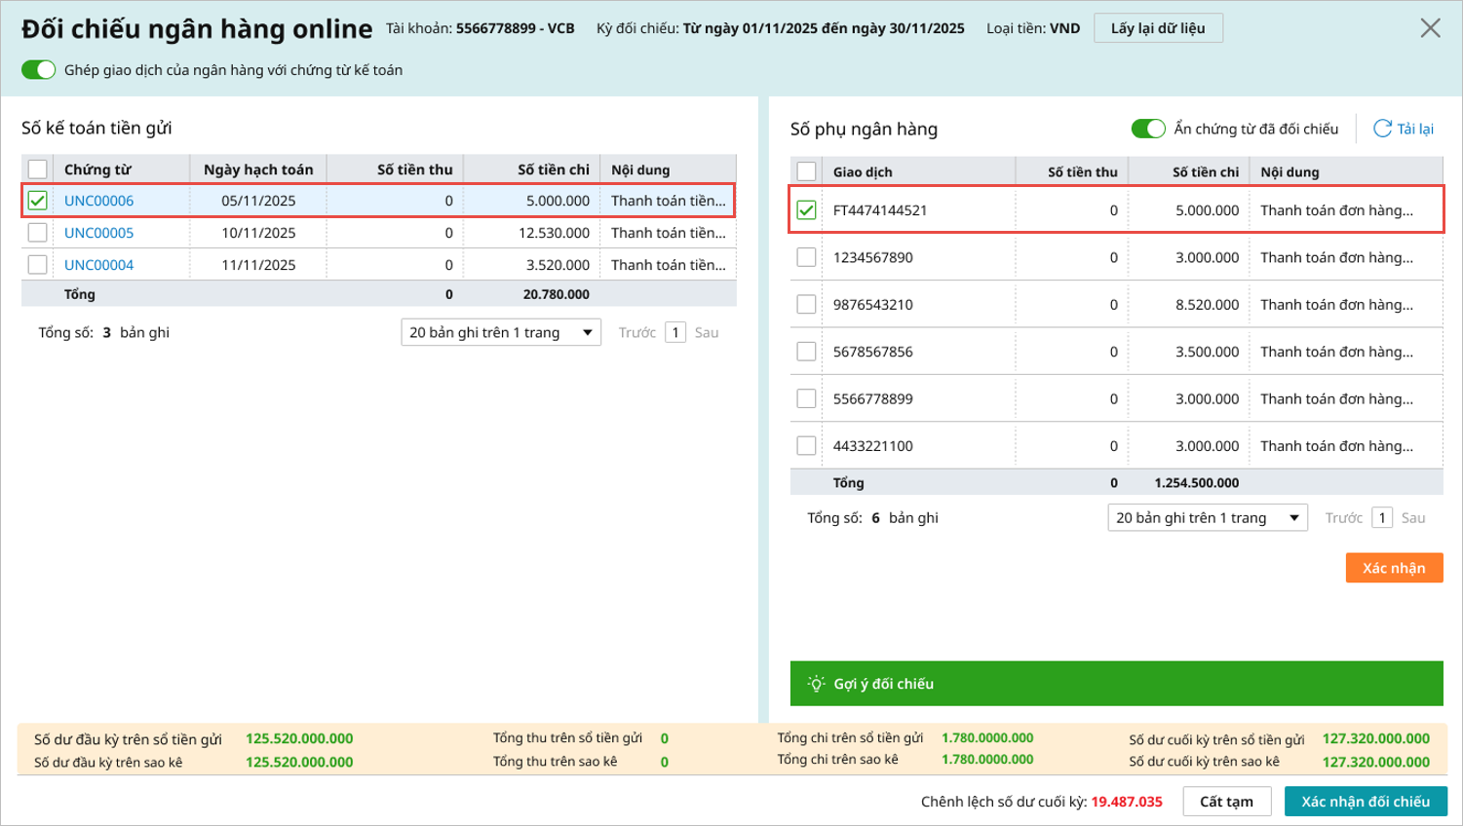Viewport: 1463px width, 826px height.
Task: Expand the green Gợi ý đối chiếu bar
Action: (1116, 684)
